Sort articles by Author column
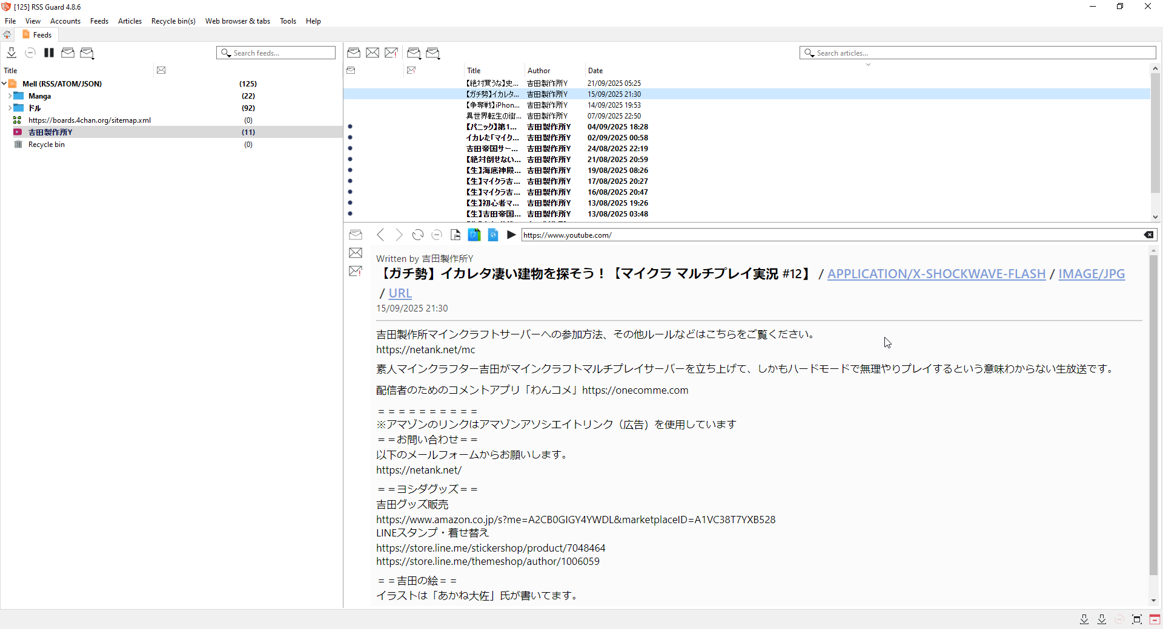The image size is (1163, 629). 538,70
